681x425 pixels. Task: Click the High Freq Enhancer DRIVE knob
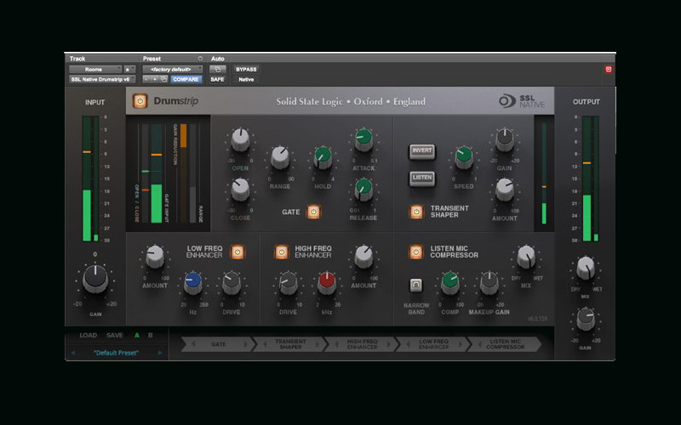pyautogui.click(x=288, y=283)
